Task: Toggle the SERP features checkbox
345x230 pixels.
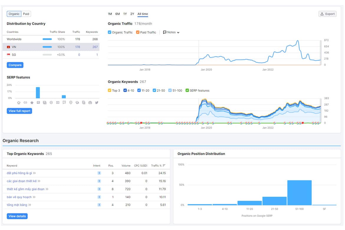Action: (187, 91)
